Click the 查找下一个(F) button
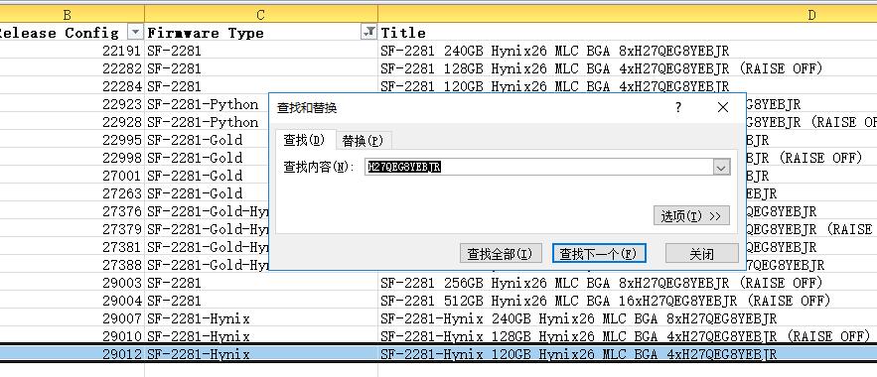The height and width of the screenshot is (377, 877). 599,254
